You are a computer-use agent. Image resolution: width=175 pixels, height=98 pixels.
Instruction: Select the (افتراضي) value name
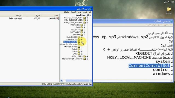pos(52,19)
